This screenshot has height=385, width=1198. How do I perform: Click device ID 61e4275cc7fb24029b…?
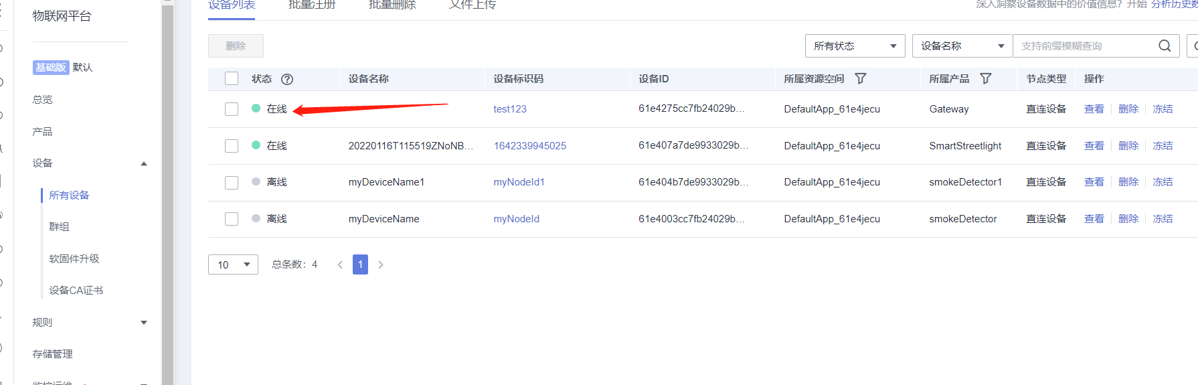point(691,108)
